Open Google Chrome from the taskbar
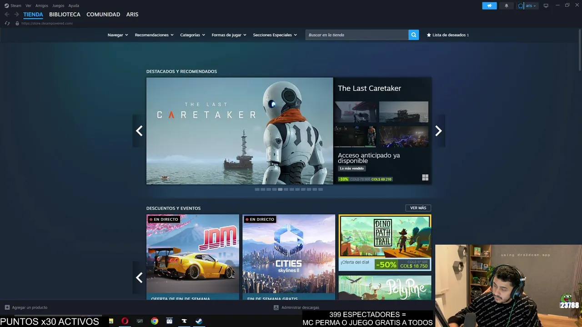 tap(155, 321)
